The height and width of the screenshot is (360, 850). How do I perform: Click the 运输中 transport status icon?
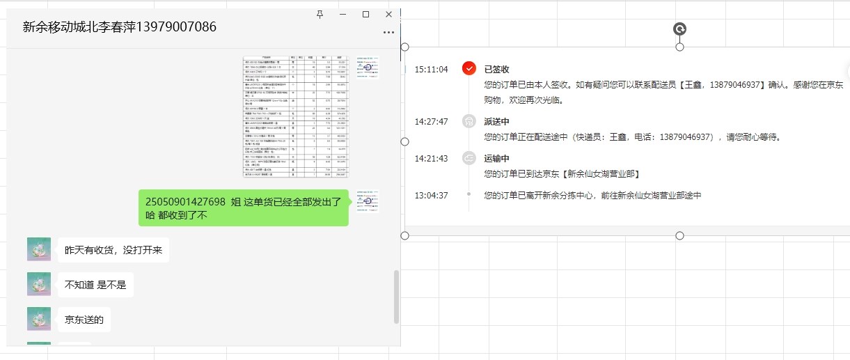click(469, 158)
